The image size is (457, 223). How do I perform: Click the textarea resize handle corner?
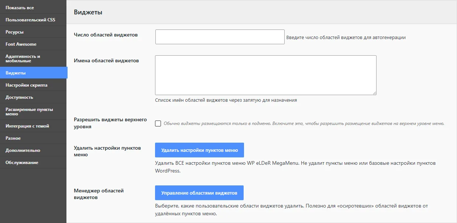pos(374,93)
